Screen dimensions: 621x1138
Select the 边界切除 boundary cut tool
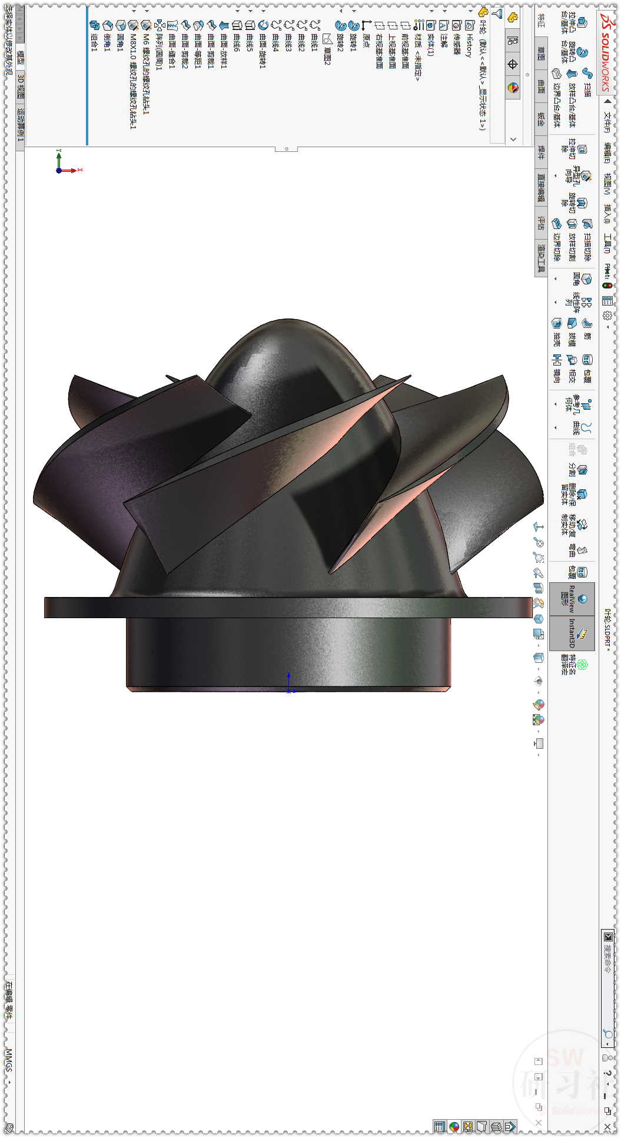tap(556, 239)
